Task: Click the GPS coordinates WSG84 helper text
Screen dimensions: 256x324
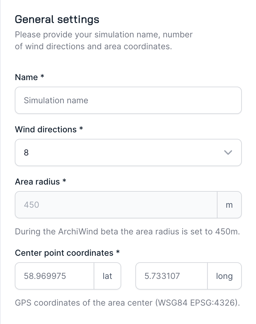Action: 127,303
